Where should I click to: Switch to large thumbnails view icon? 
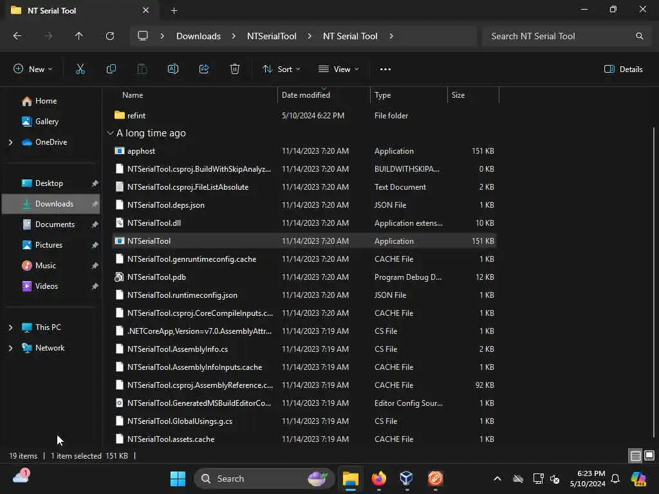pos(649,456)
